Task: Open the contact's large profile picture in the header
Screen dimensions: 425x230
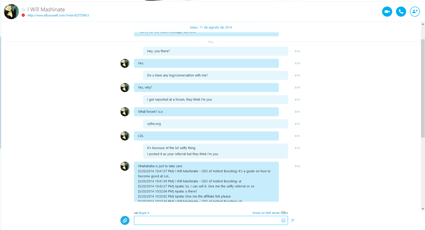Action: 11,12
